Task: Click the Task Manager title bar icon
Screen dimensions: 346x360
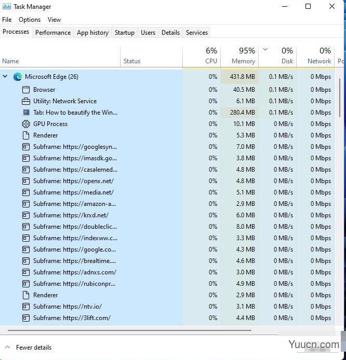Action: pyautogui.click(x=6, y=6)
